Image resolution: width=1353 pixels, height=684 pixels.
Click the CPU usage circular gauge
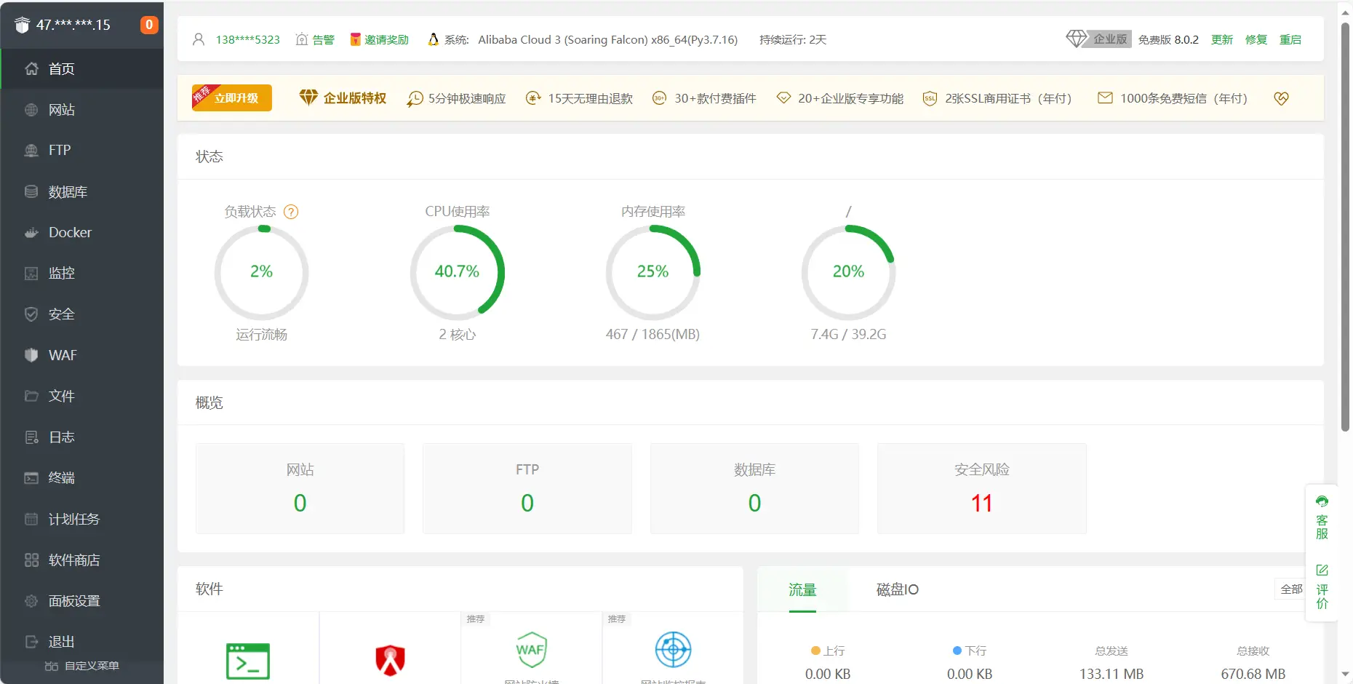point(458,272)
